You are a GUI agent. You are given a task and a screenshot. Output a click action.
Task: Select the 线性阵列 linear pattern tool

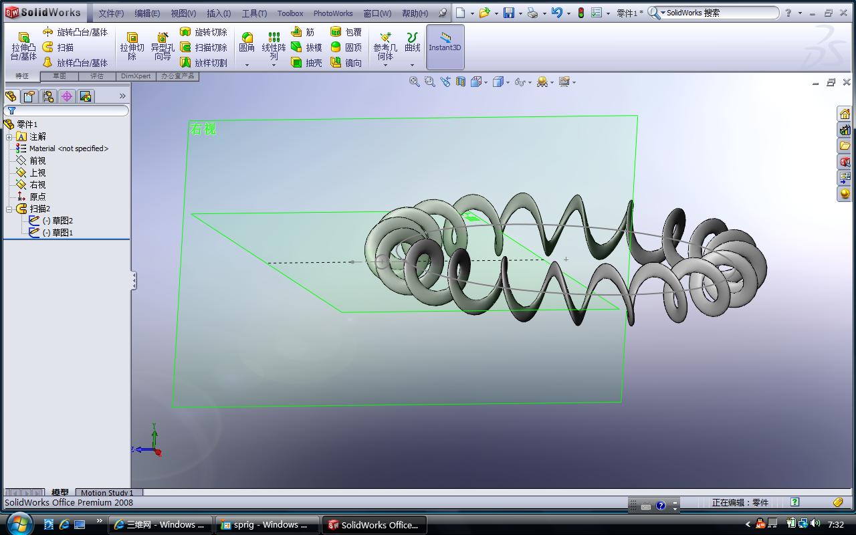tap(274, 46)
